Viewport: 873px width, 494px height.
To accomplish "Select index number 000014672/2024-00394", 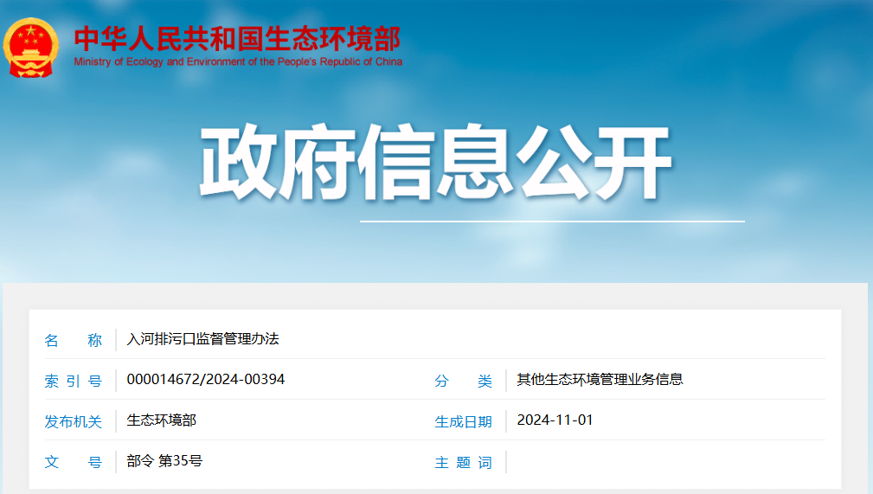I will click(205, 379).
